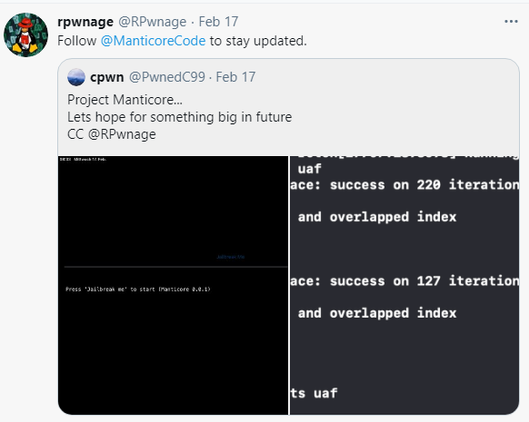Open the @ManticoreCode mention link

[x=154, y=41]
